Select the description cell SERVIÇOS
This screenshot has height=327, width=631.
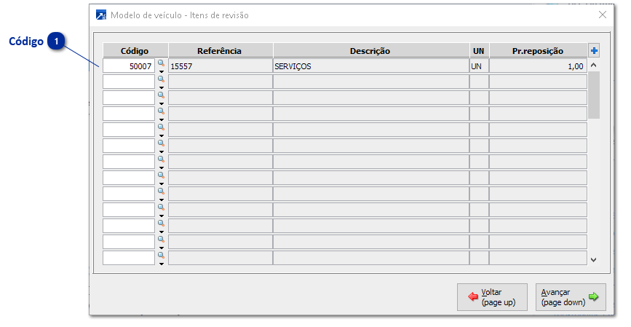click(x=371, y=66)
